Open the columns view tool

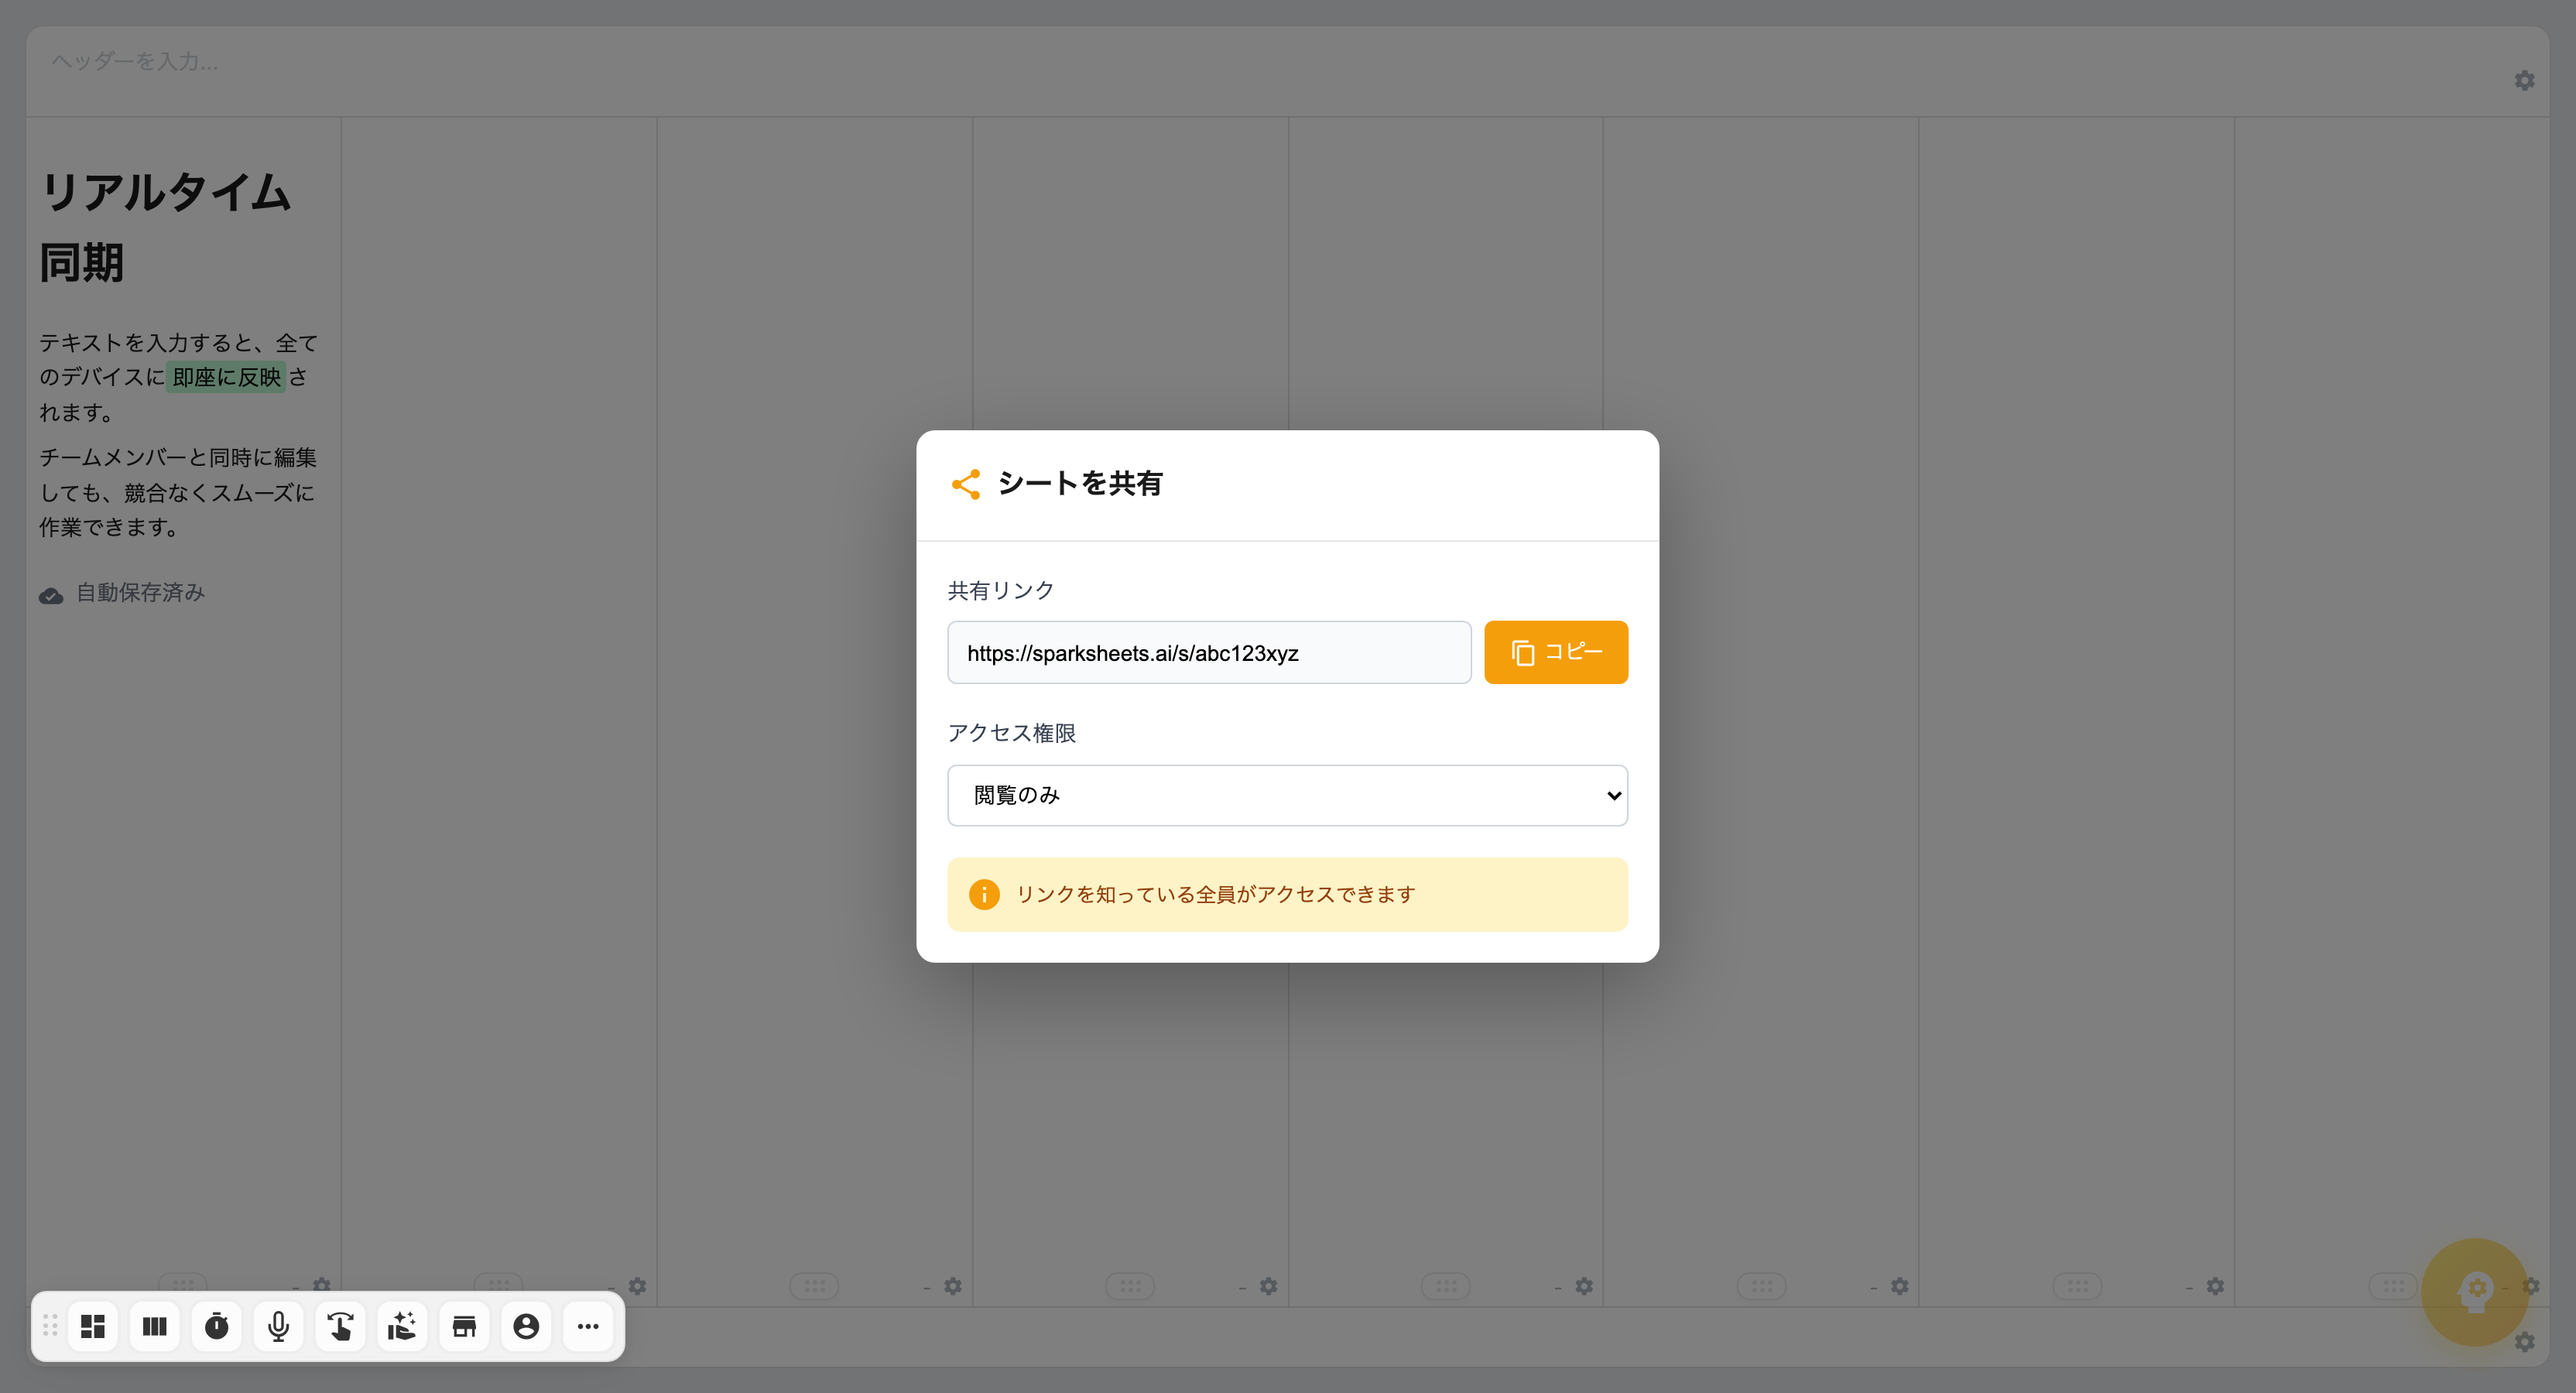155,1326
